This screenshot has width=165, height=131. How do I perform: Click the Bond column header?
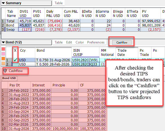[x=53, y=53]
